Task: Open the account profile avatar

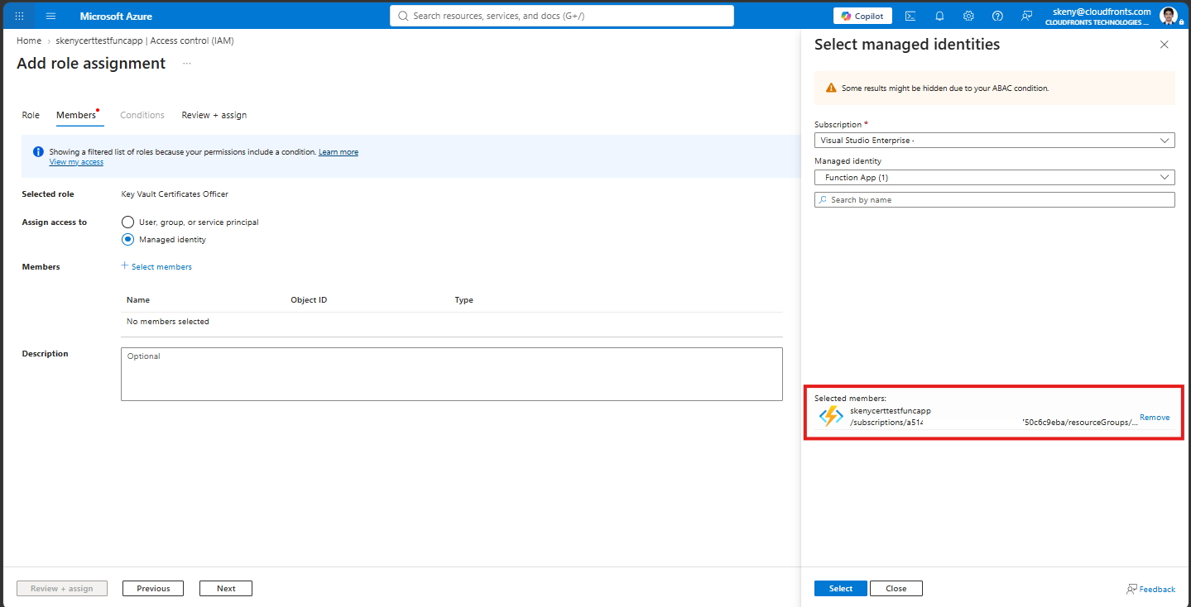Action: click(1168, 16)
